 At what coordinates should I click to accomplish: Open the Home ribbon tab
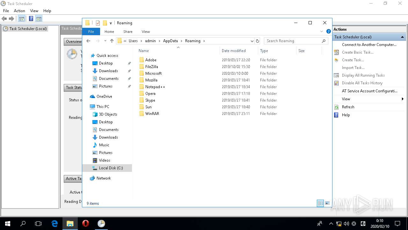click(109, 32)
